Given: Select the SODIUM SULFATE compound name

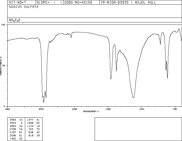Looking at the screenshot, I should (24, 7).
